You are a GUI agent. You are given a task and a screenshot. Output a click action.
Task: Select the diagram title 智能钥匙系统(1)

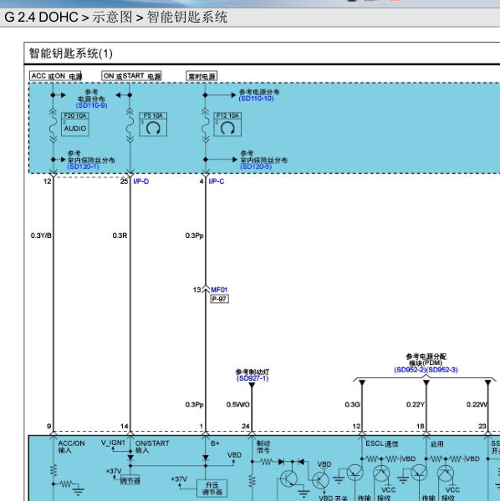71,53
